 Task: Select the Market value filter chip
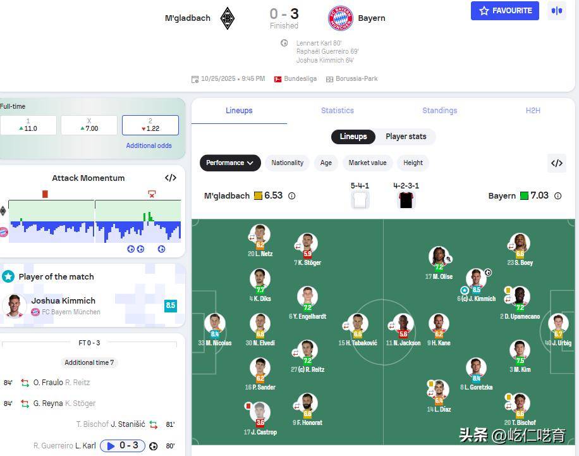[367, 163]
